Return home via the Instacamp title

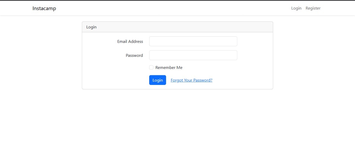point(44,8)
